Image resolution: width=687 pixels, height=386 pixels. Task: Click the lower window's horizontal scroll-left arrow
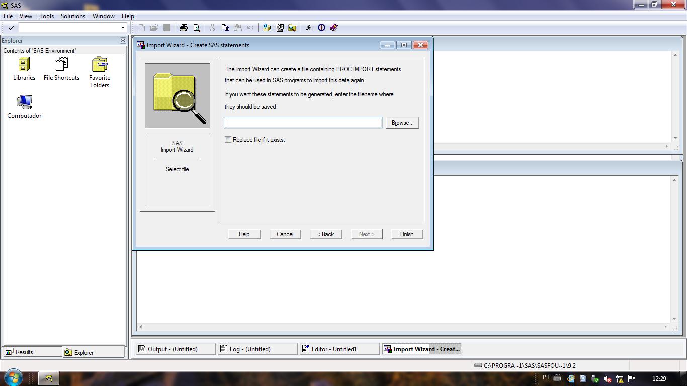coord(140,327)
